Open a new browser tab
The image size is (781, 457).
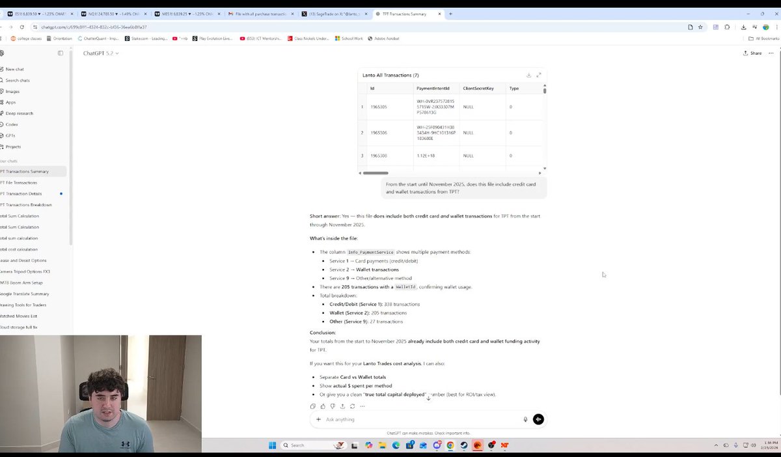coord(450,14)
